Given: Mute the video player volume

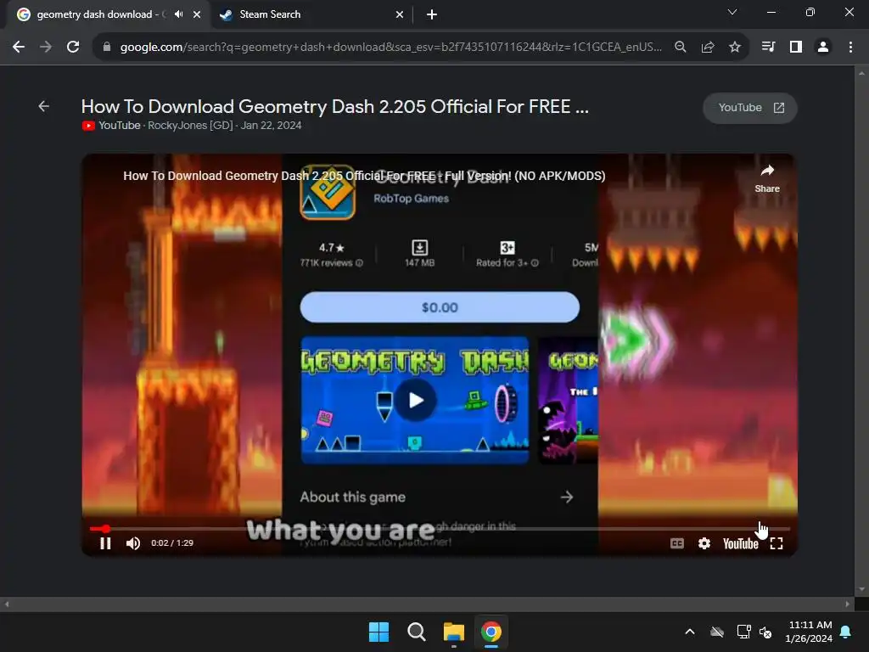Looking at the screenshot, I should point(133,543).
